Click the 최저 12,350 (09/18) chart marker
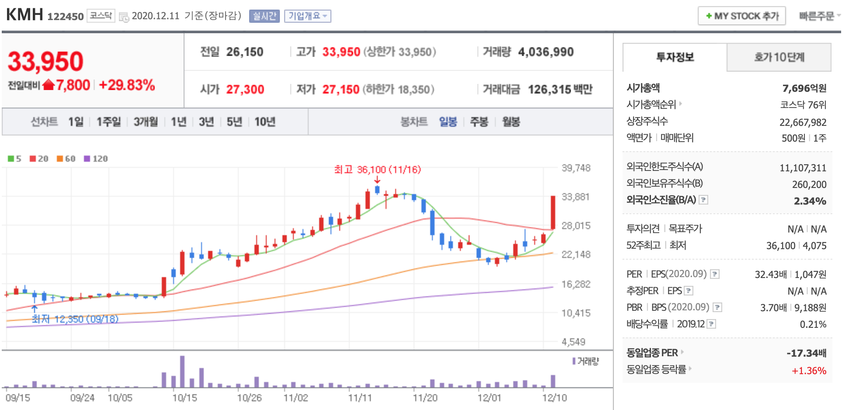 coord(75,319)
